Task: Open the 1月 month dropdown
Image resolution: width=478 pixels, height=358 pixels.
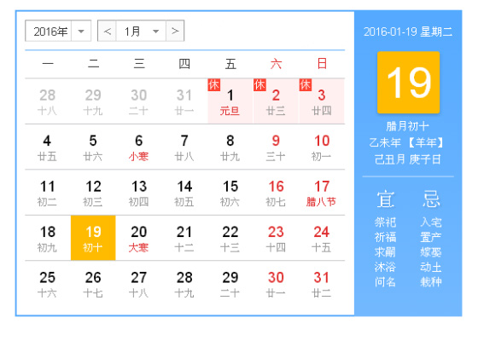Action: [141, 31]
